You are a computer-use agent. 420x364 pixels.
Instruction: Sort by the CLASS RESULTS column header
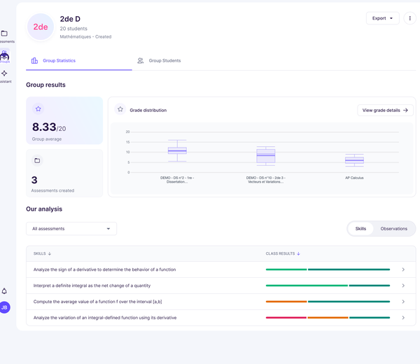283,253
